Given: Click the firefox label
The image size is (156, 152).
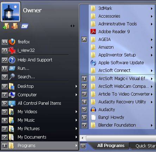Looking at the screenshot, I should pos(24,42).
